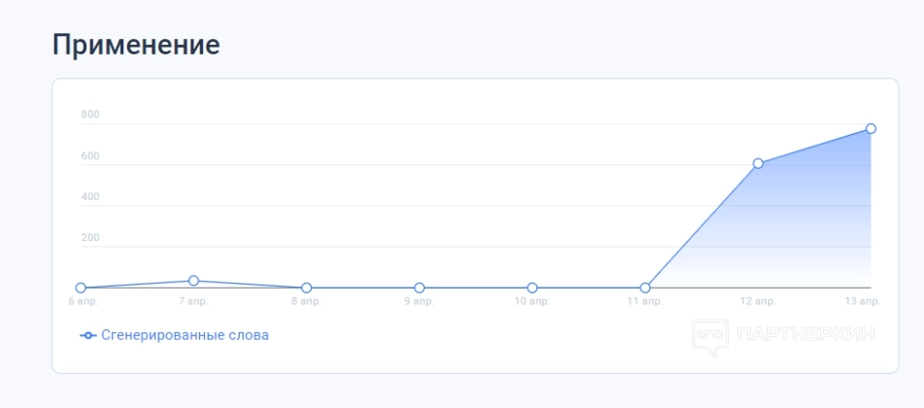Click the 10 апр. data point
The height and width of the screenshot is (408, 924).
[x=532, y=288]
